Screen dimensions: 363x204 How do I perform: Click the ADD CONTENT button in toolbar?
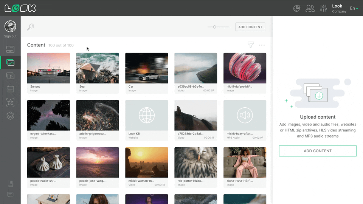(x=250, y=27)
